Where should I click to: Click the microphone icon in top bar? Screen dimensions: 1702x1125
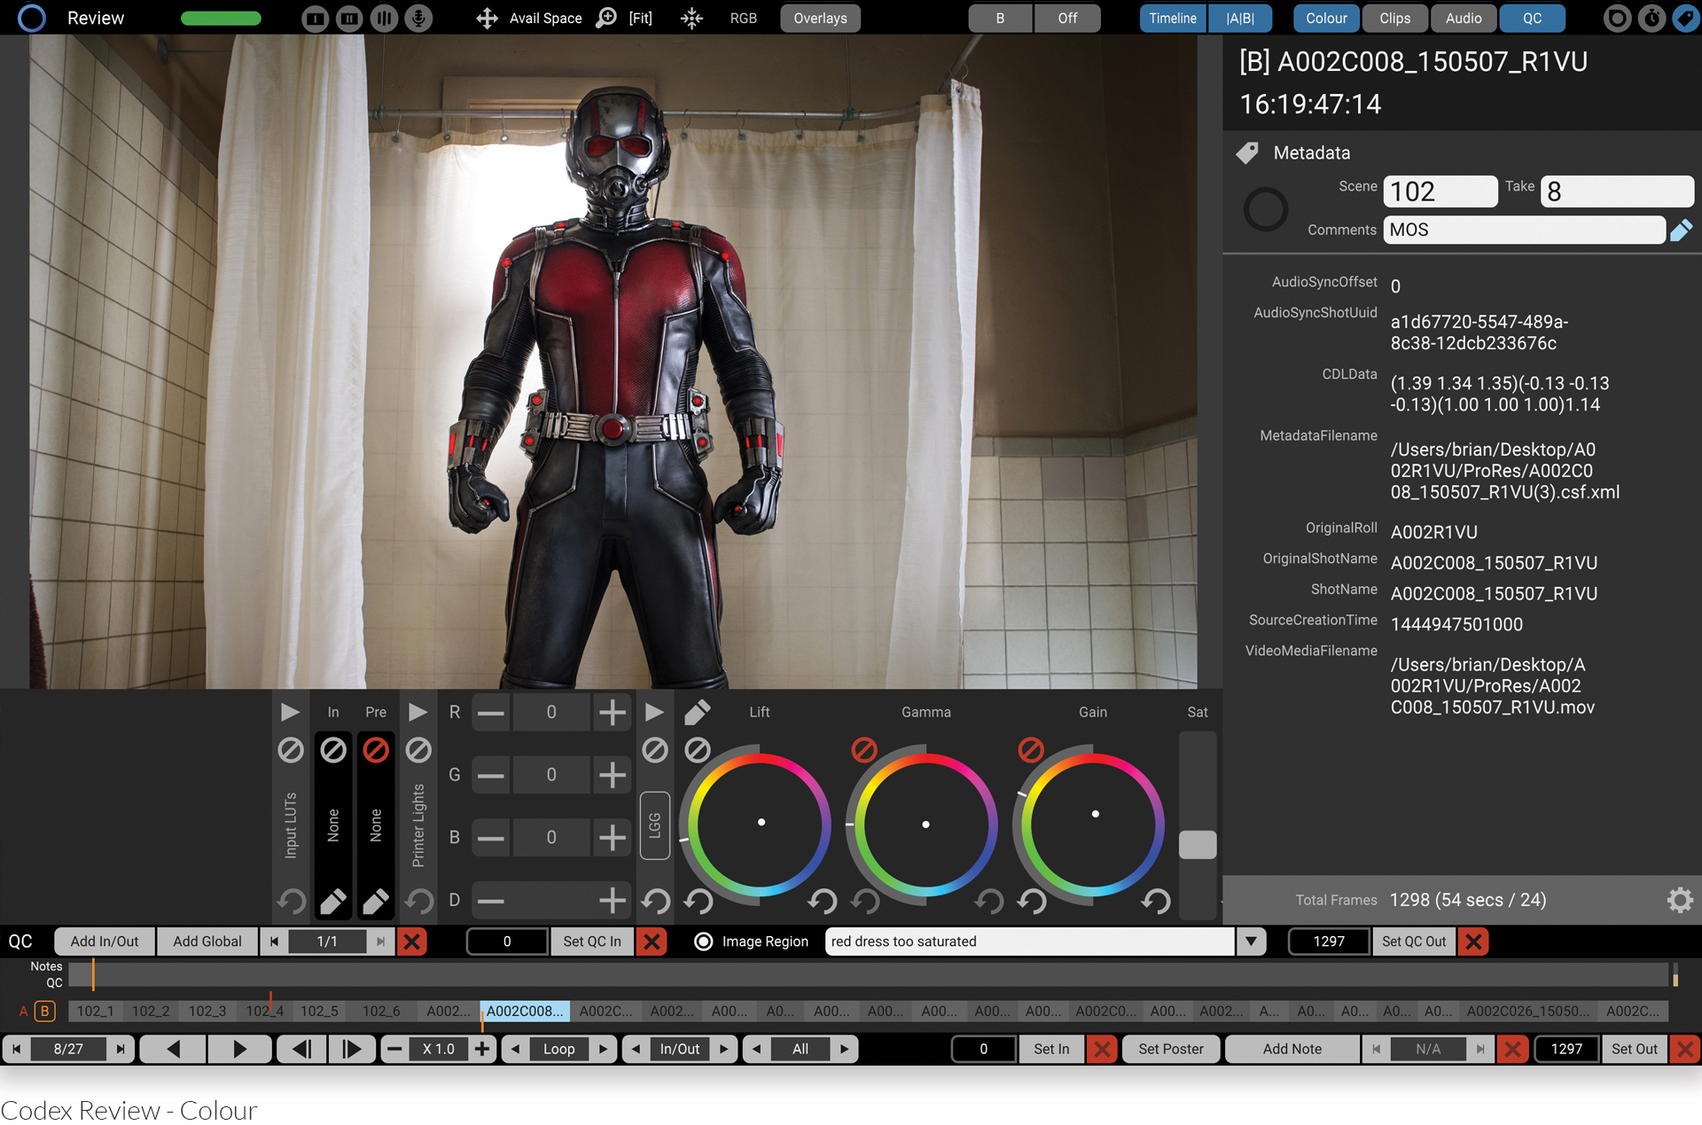418,18
